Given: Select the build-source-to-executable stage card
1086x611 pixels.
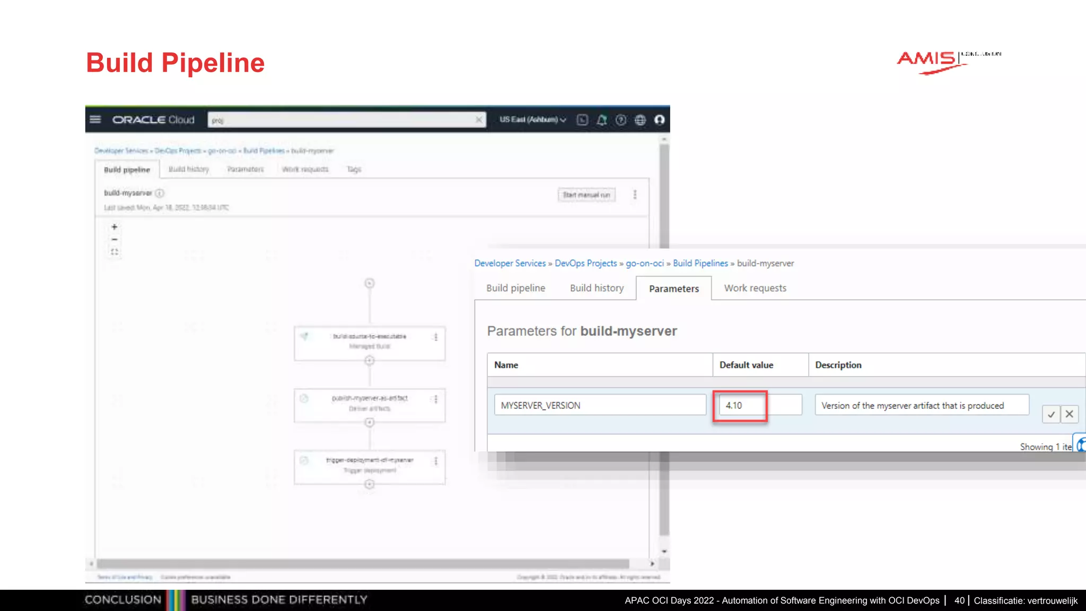Looking at the screenshot, I should point(370,343).
